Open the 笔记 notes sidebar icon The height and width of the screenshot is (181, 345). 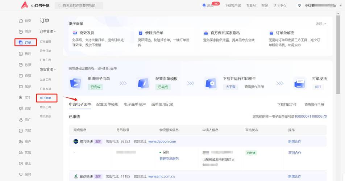pos(21,87)
